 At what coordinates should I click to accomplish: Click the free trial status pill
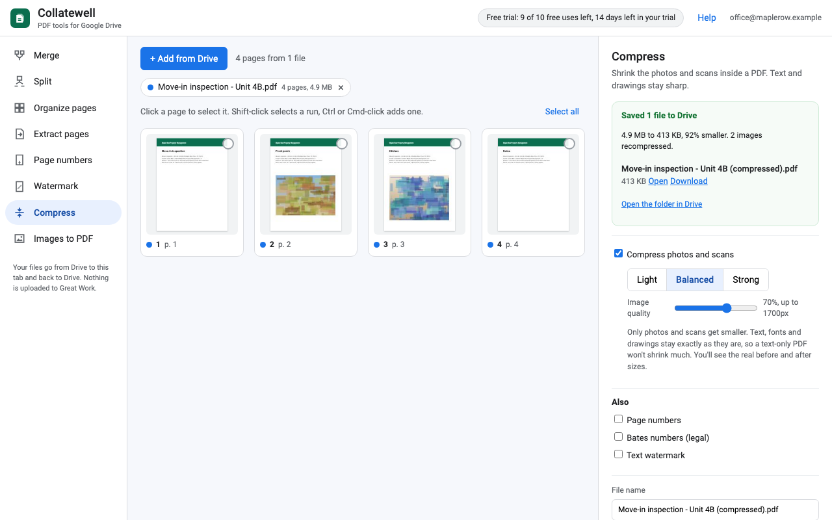coord(580,18)
